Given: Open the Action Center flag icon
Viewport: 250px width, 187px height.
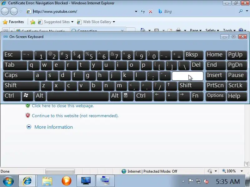Looking at the screenshot, I should pyautogui.click(x=191, y=181).
